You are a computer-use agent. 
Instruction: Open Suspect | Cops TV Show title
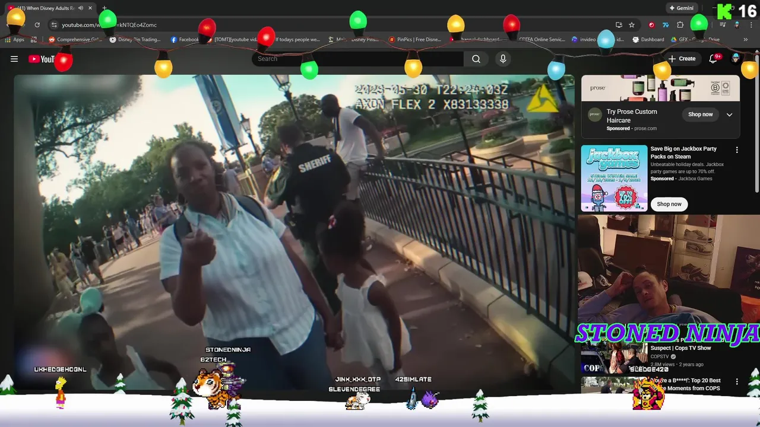coord(680,348)
